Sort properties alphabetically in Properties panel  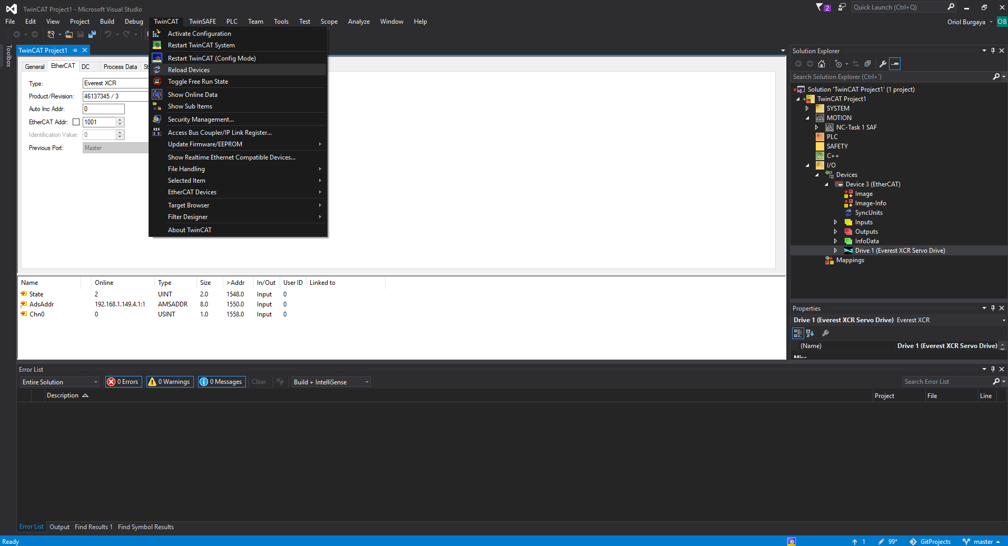click(x=810, y=333)
